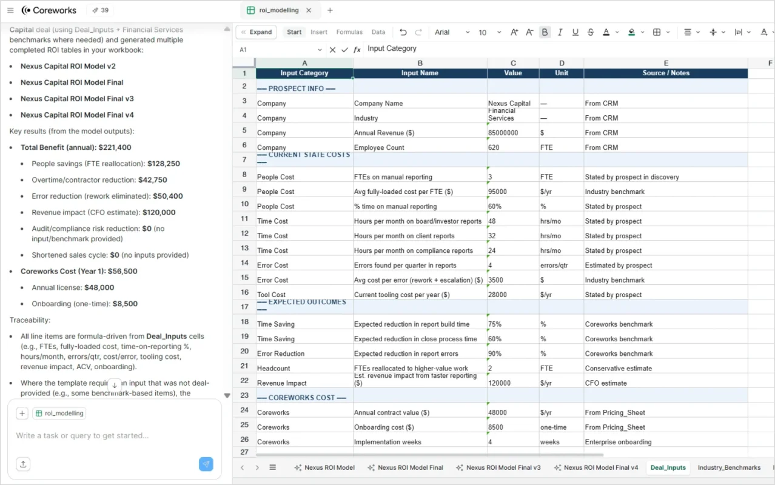Toggle the Expand button in the toolbar
The width and height of the screenshot is (775, 485).
(x=256, y=32)
